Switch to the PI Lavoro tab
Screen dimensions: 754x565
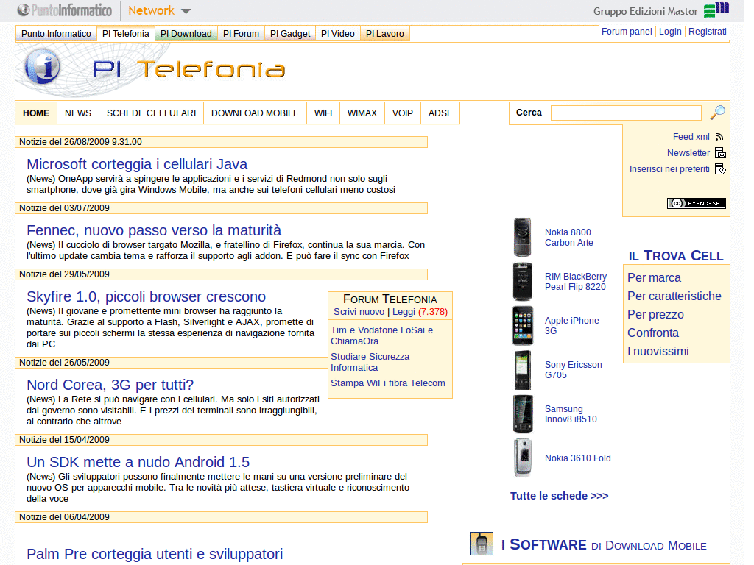click(384, 34)
